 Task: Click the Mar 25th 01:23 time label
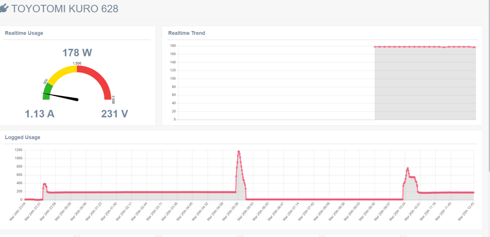coord(93,211)
